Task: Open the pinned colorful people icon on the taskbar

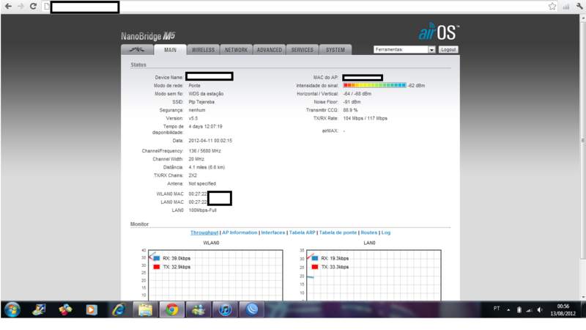Action: tap(65, 309)
